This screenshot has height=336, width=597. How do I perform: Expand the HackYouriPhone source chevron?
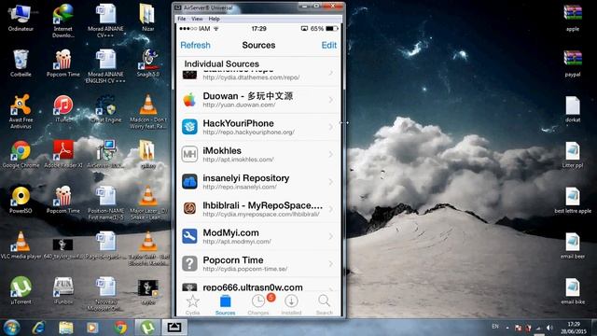[x=331, y=127]
